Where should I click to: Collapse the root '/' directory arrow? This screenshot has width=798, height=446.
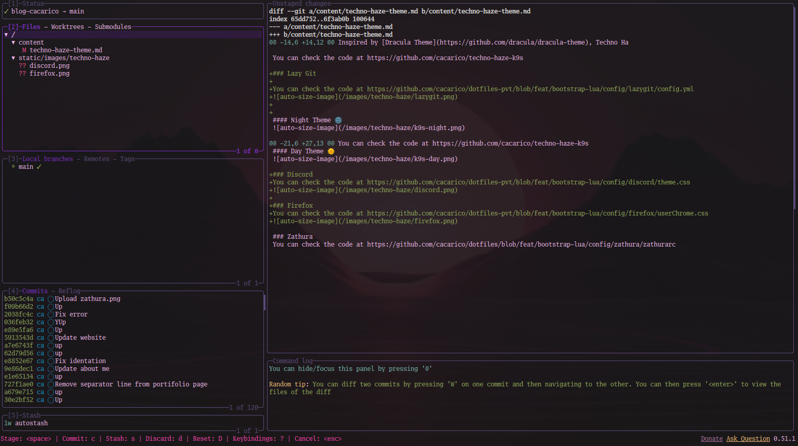(x=6, y=35)
